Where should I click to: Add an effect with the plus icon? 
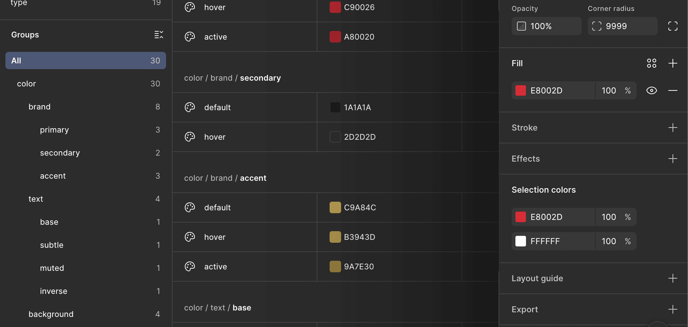click(x=673, y=158)
